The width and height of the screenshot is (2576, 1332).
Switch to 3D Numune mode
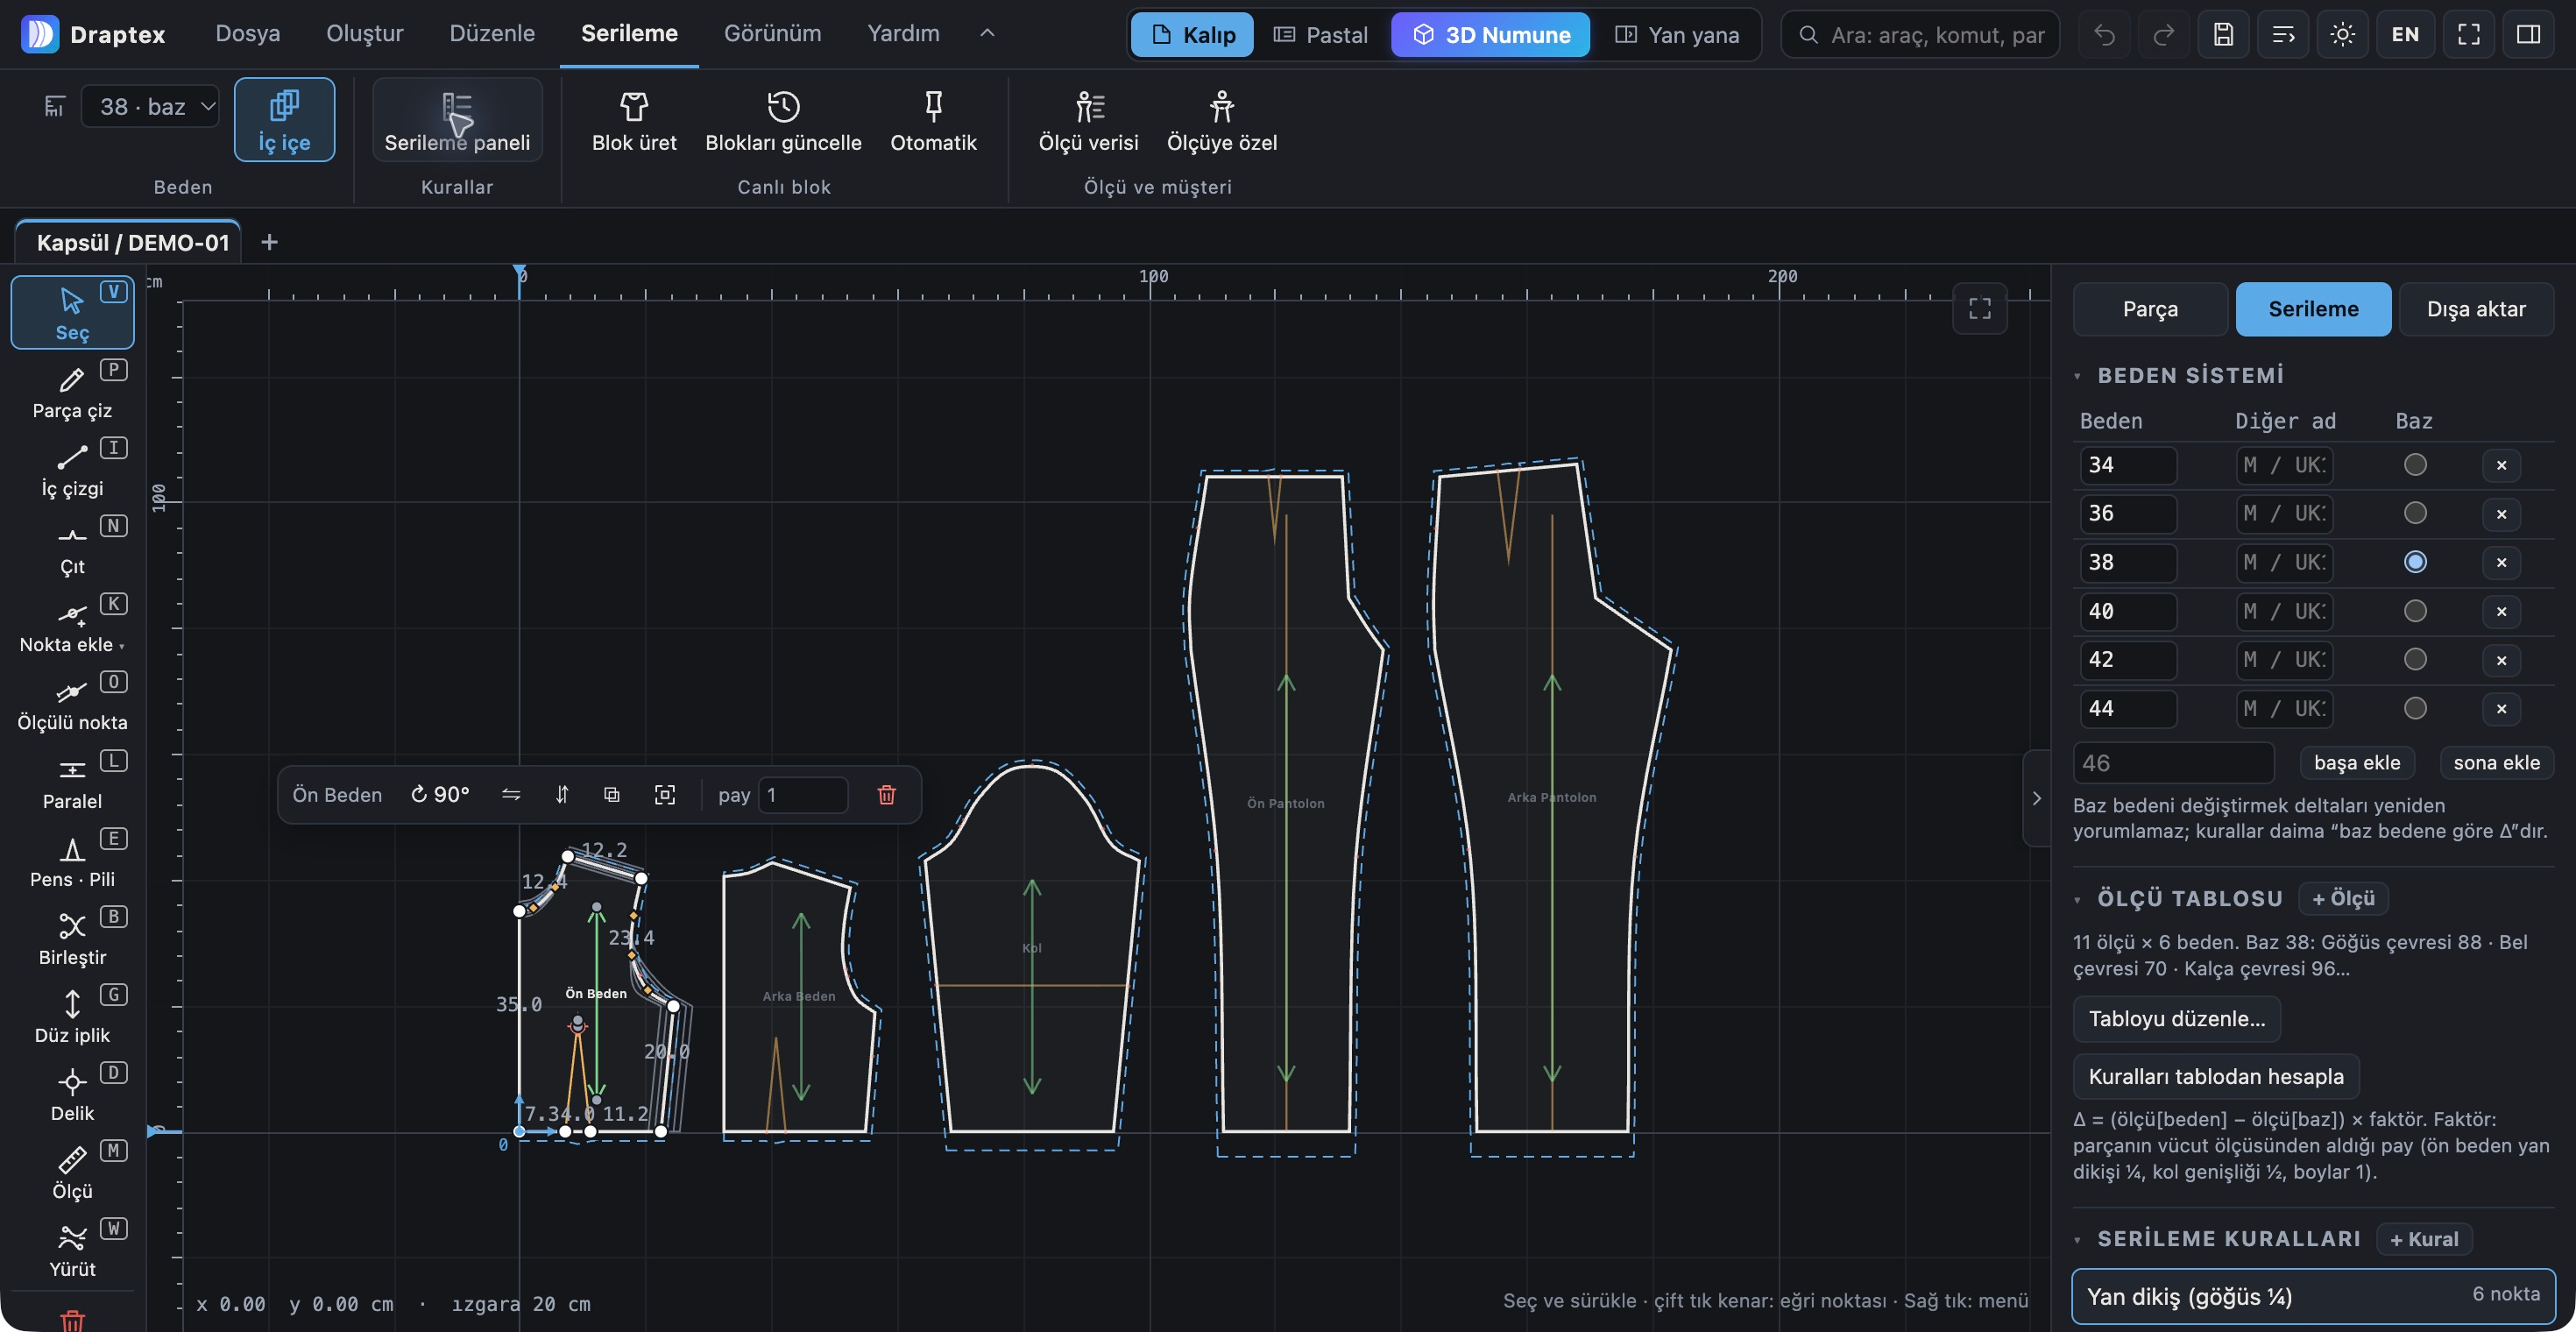[1490, 35]
